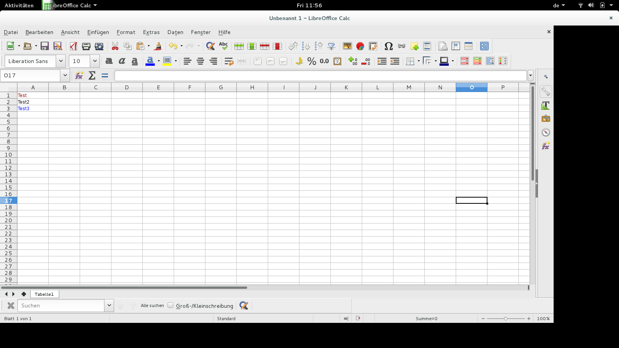Apply the yellow background color swatch

tap(167, 61)
